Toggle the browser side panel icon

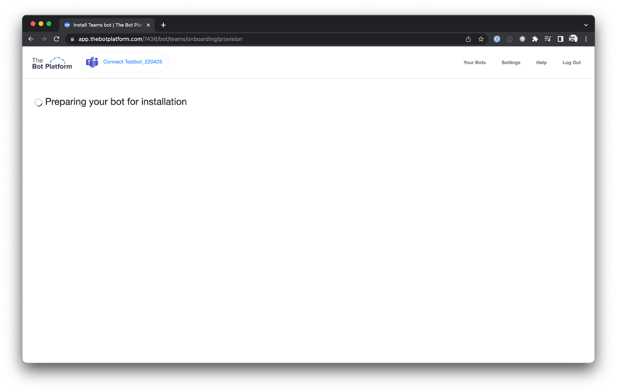tap(560, 39)
